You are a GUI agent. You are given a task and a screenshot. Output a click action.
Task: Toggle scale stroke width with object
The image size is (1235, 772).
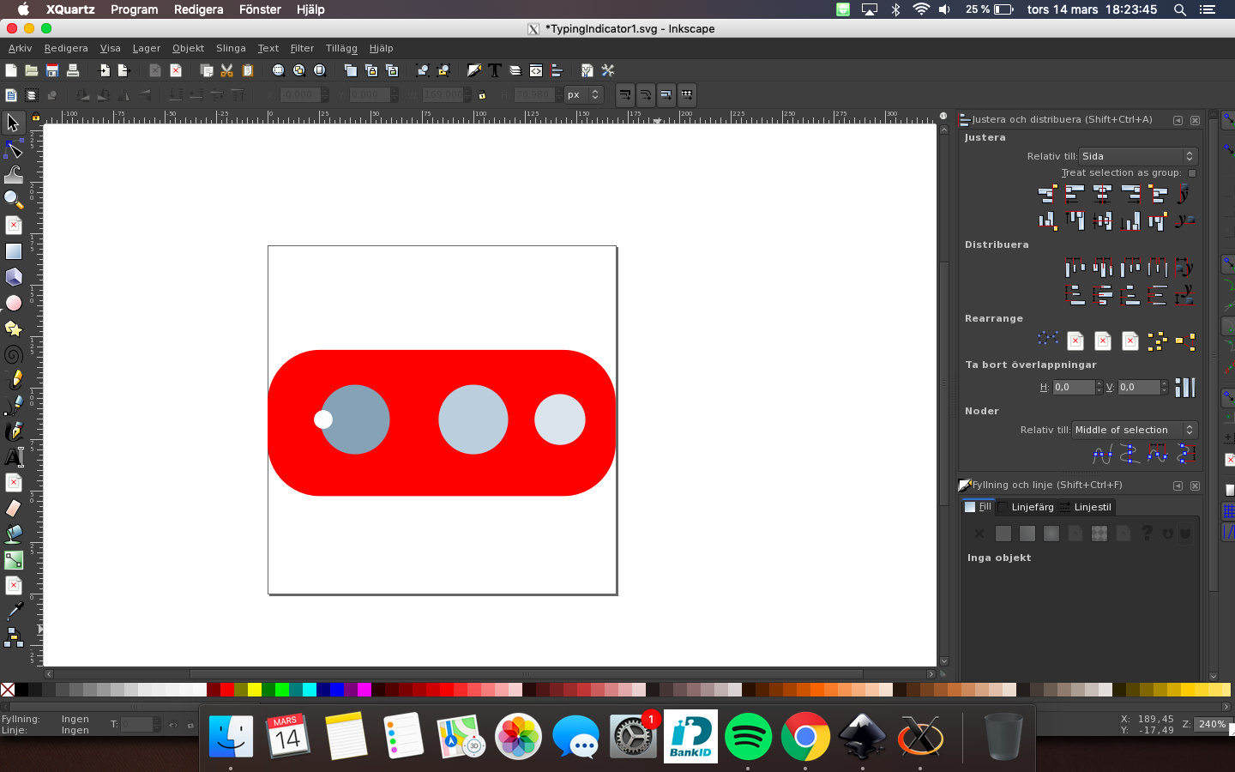pyautogui.click(x=625, y=95)
